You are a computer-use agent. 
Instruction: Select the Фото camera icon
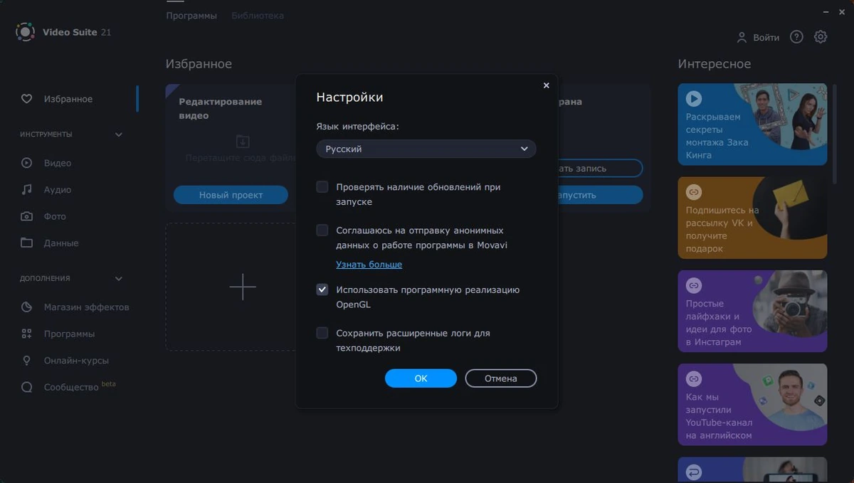(x=26, y=216)
